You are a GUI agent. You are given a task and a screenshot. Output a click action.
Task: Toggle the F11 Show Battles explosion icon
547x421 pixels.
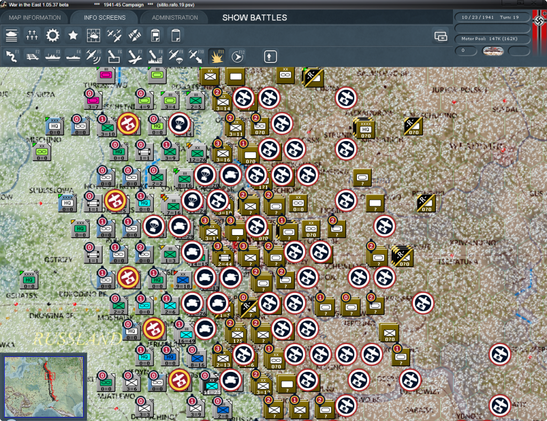coord(217,56)
